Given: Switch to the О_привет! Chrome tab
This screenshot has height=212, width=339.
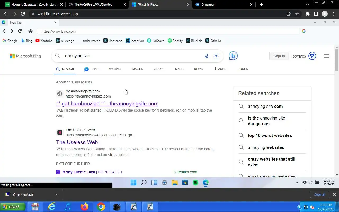Looking at the screenshot, I should pos(224,5).
